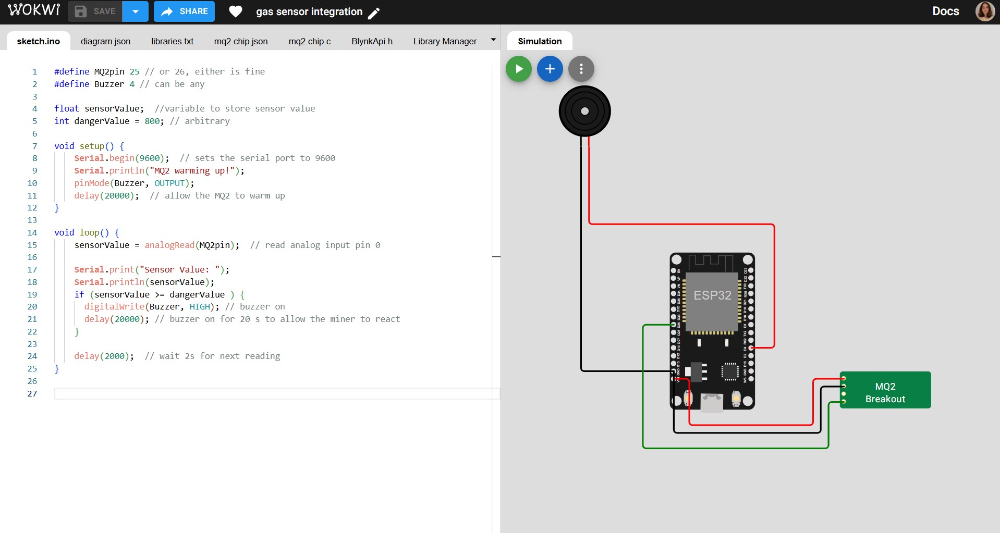This screenshot has width=1000, height=533.
Task: Switch to the diagram.json tab
Action: [106, 41]
